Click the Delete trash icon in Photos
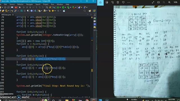Viewport: 180px width, 101px height. click(118, 2)
